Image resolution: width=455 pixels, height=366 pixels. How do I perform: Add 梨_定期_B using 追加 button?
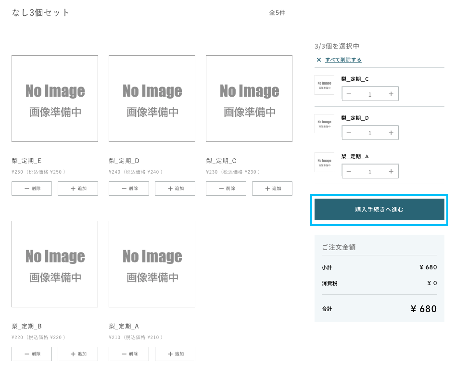78,354
